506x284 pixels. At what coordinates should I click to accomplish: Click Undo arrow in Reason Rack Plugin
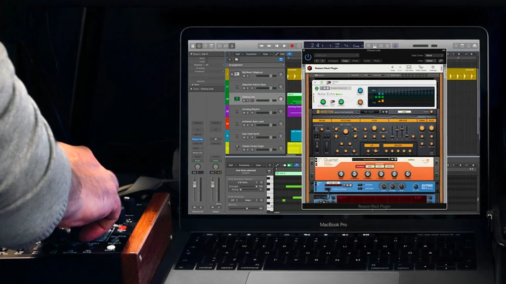393,68
